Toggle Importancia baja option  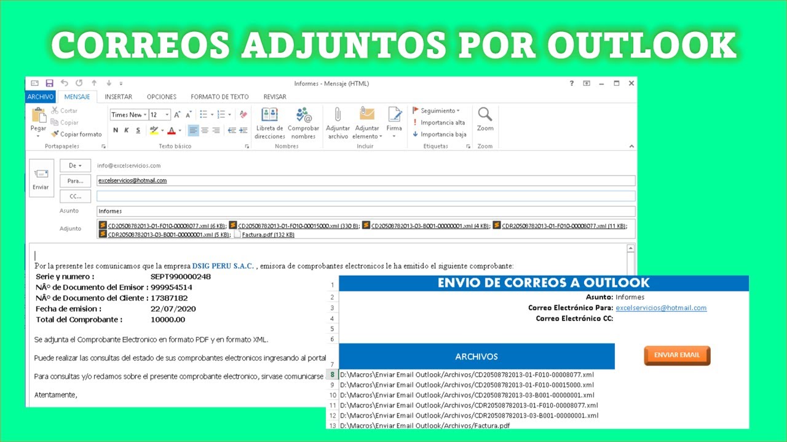[438, 134]
